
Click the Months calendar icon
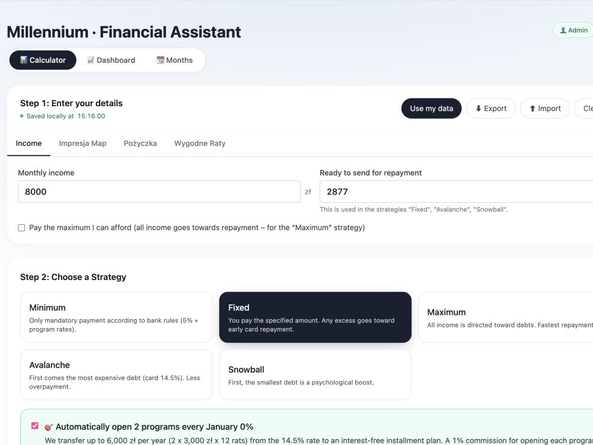(160, 60)
